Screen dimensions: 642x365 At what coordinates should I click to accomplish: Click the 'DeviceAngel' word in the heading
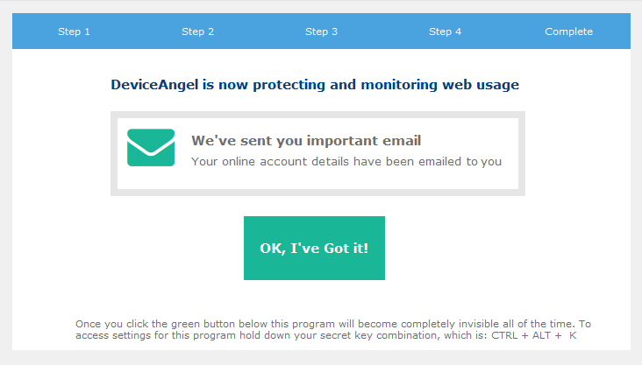[154, 85]
